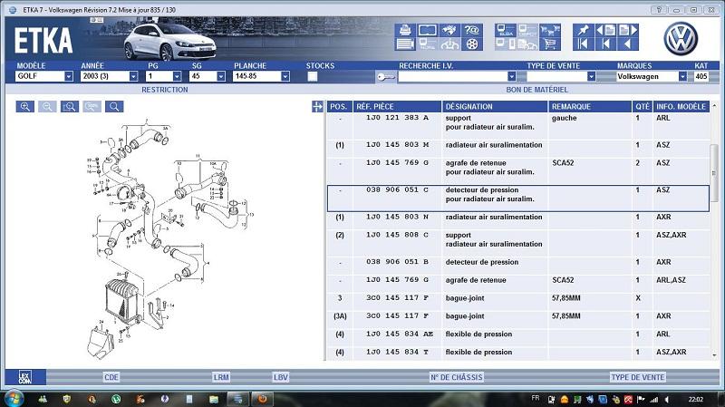Click the volume icon in system tray
Screen dimensions: 725x407
pyautogui.click(x=667, y=399)
